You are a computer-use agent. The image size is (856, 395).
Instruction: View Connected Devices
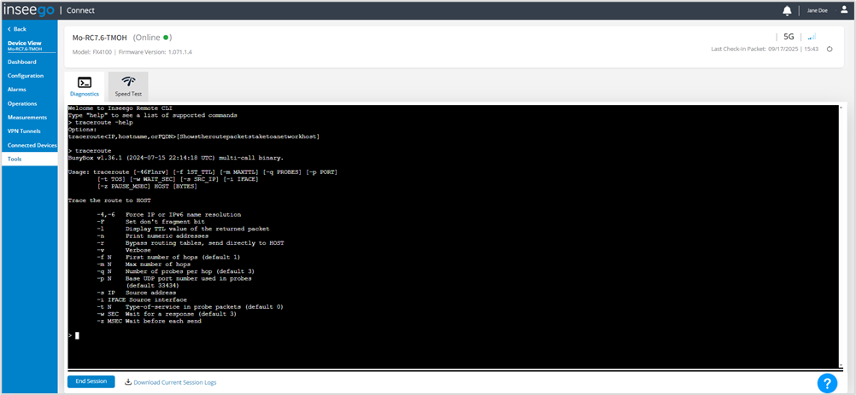(x=32, y=145)
